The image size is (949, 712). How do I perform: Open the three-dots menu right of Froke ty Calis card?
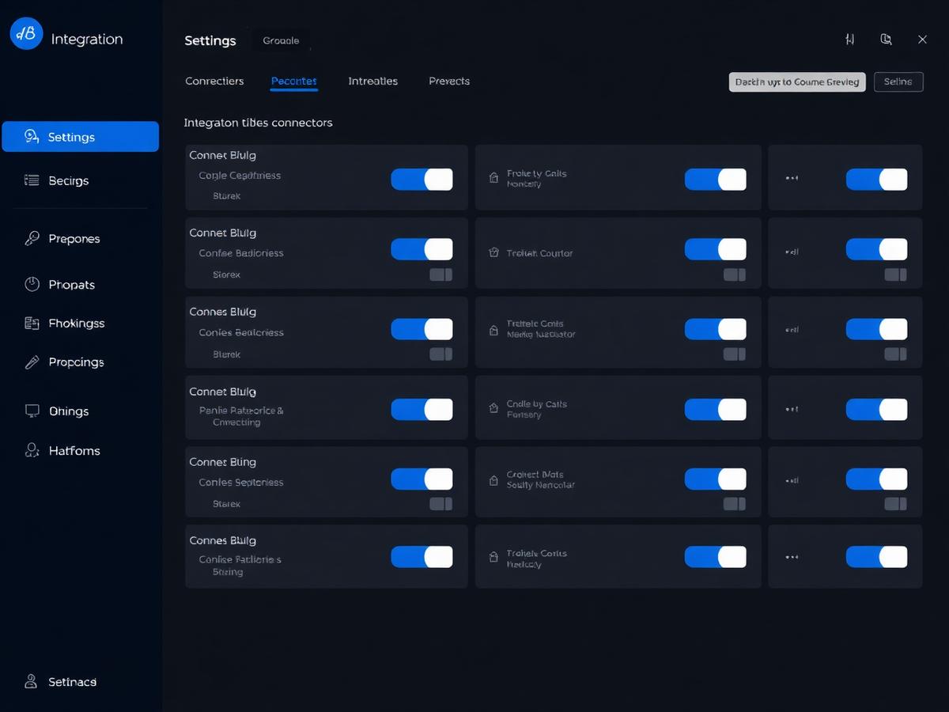pyautogui.click(x=792, y=178)
